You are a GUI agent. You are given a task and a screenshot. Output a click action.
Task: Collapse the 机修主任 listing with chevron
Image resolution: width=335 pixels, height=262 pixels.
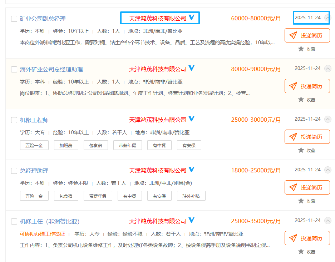click(x=328, y=221)
